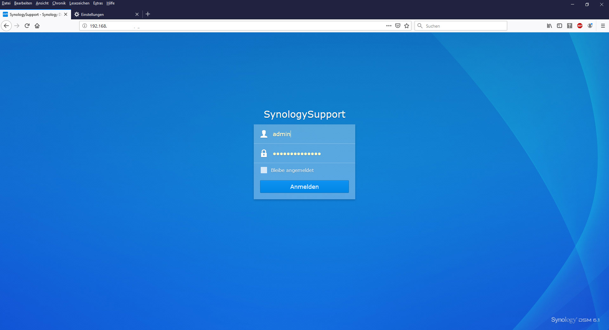Restore down the browser window
609x330 pixels.
coord(587,4)
